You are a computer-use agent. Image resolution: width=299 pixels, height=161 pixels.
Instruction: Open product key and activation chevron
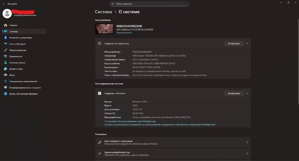[247, 142]
